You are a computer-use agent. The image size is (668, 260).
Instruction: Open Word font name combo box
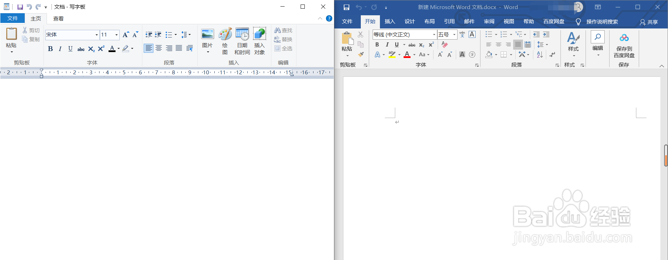point(404,34)
